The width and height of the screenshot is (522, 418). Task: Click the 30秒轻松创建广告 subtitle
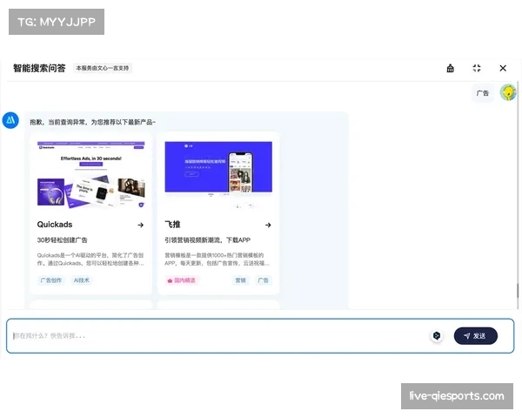pos(63,240)
